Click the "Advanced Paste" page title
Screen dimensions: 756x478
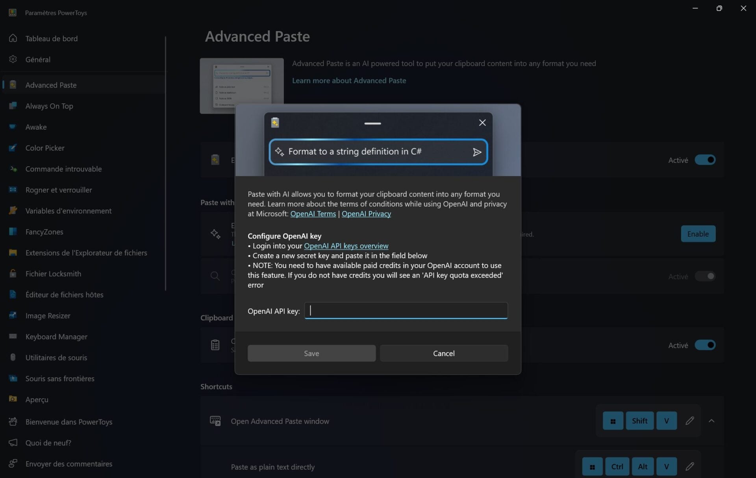click(x=258, y=36)
